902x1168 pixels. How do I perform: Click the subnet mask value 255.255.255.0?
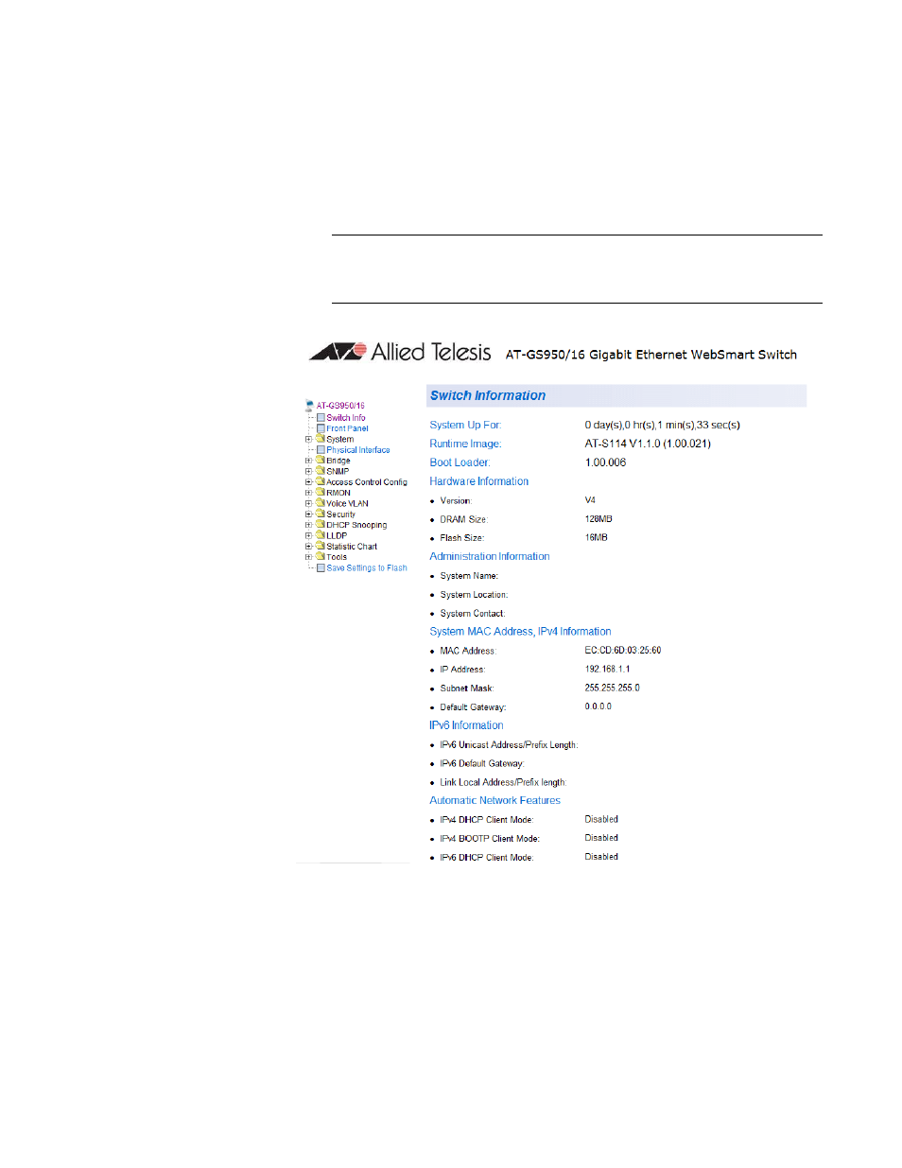612,688
